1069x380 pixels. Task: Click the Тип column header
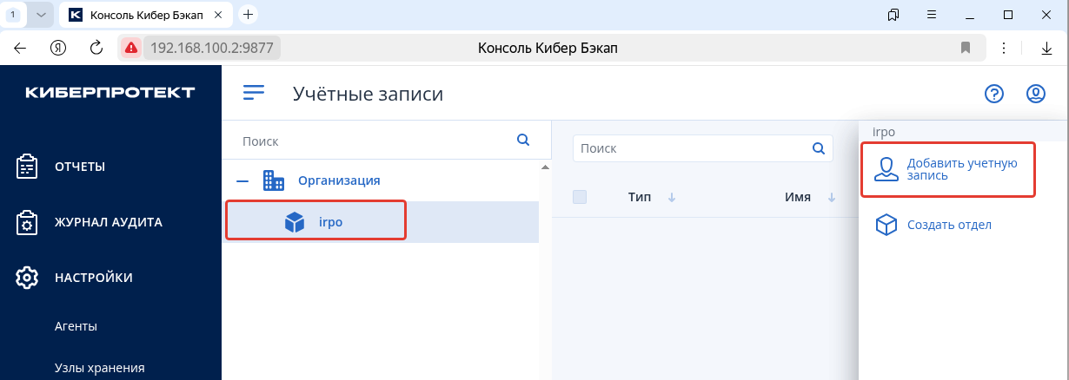pos(640,197)
